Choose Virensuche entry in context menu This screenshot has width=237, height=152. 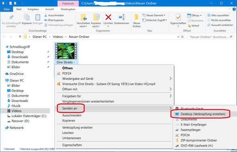pyautogui.click(x=109, y=84)
